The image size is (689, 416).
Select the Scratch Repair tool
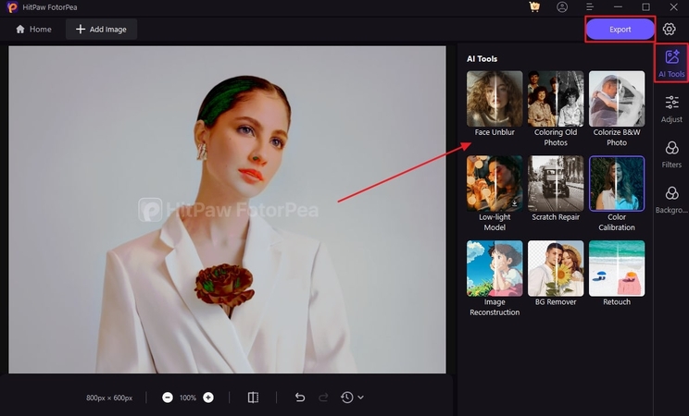[x=556, y=184]
